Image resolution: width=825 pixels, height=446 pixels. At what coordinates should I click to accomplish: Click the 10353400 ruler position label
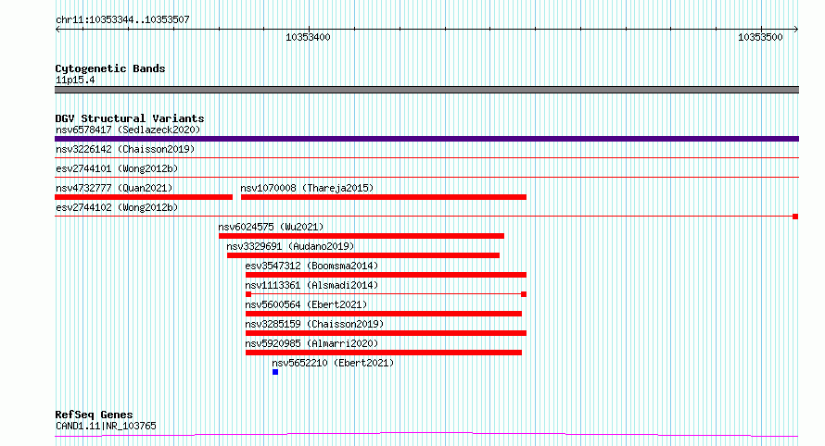pos(308,37)
